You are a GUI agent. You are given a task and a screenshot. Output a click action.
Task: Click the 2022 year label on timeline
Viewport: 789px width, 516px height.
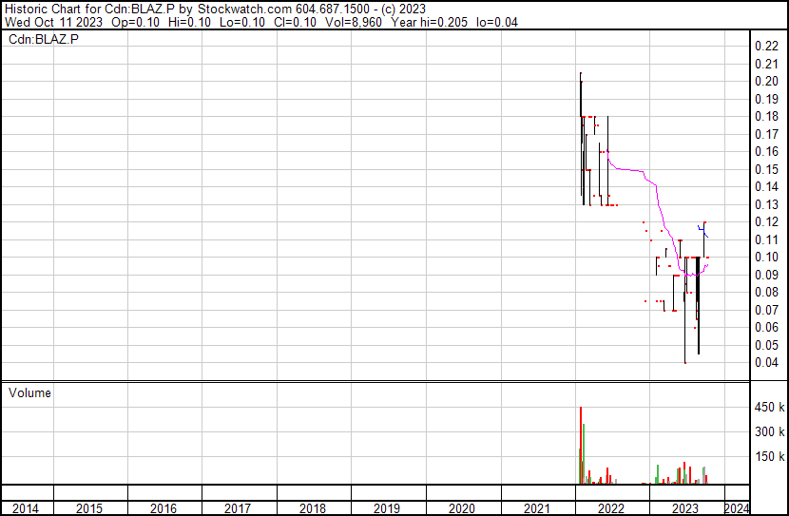(611, 509)
